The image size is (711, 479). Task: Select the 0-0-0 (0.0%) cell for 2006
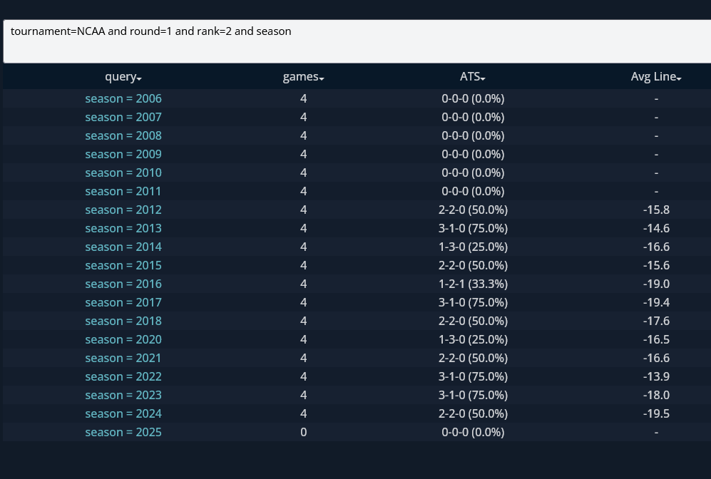(x=473, y=98)
